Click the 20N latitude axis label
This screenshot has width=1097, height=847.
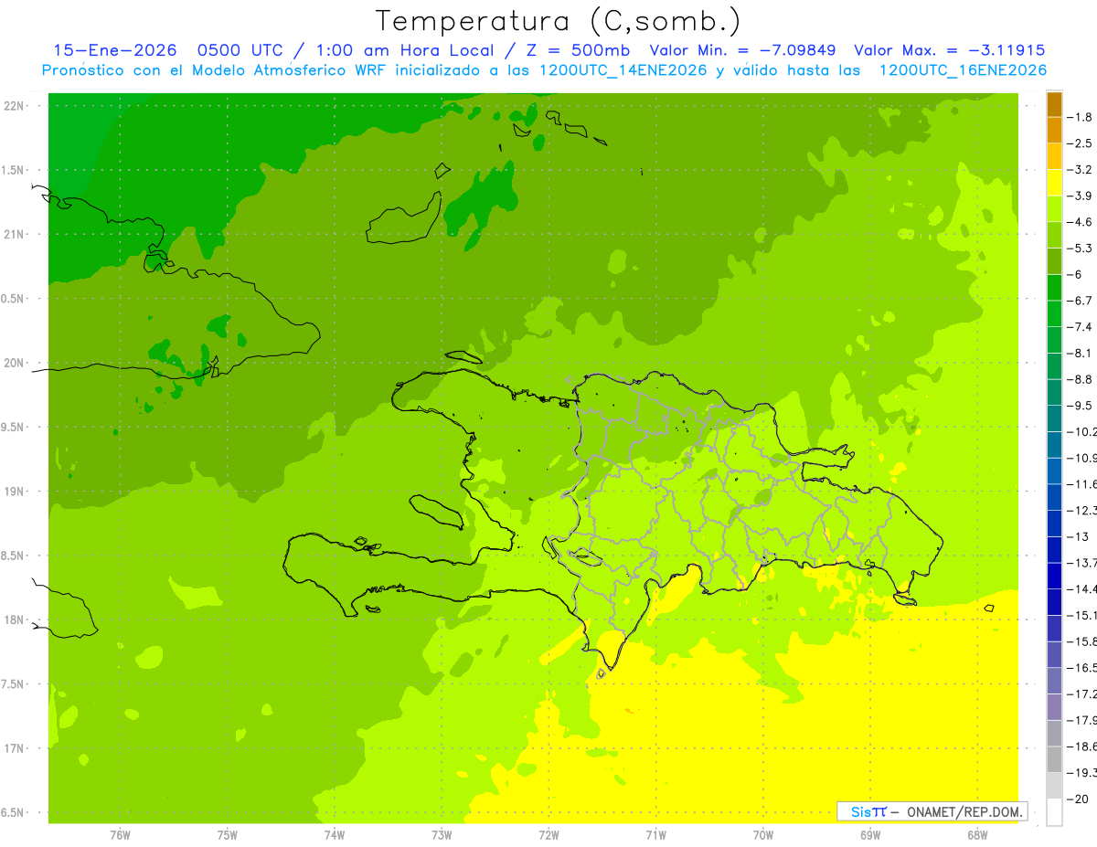(16, 363)
